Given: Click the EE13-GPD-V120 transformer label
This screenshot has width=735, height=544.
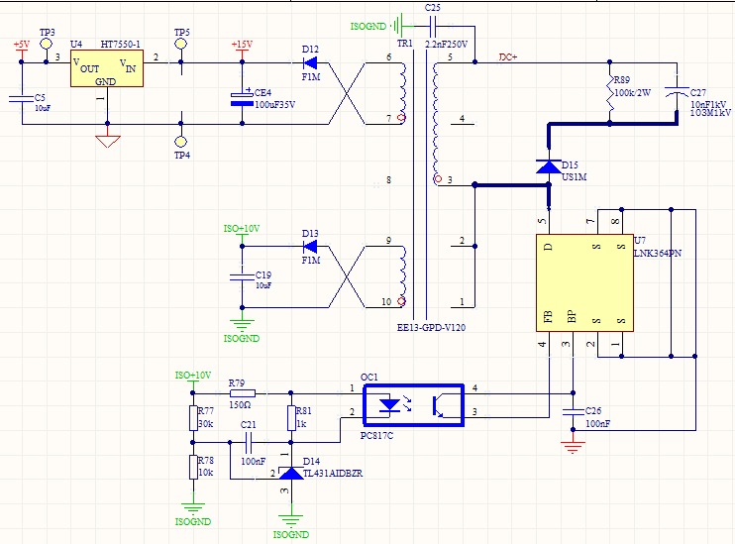Looking at the screenshot, I should pyautogui.click(x=431, y=327).
